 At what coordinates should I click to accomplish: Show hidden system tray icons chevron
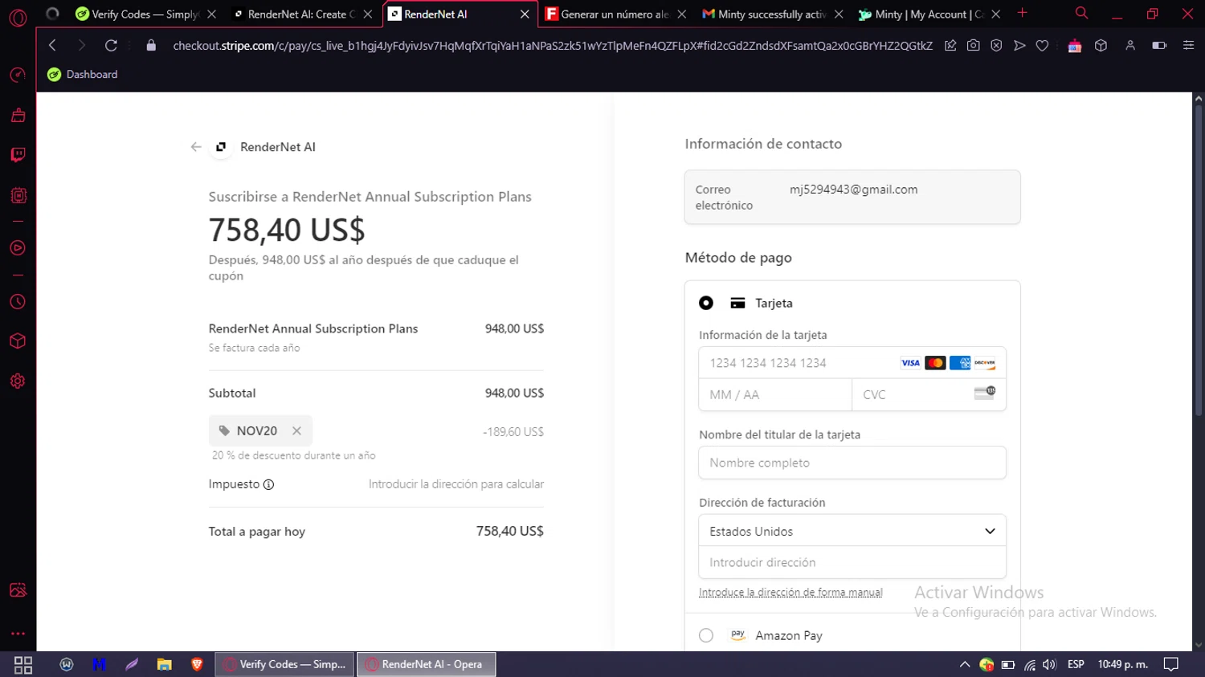pos(965,664)
